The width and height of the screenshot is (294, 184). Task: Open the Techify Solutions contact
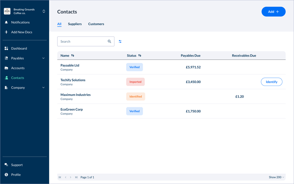tap(73, 80)
